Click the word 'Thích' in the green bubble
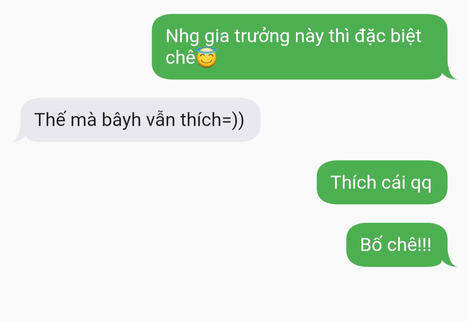Viewport: 468px width, 321px height. point(353,182)
